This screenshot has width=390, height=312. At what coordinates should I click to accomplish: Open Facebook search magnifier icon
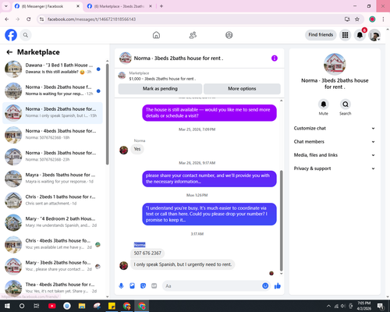click(26, 35)
